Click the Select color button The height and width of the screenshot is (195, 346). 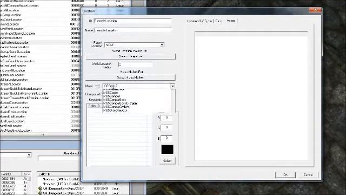click(167, 161)
